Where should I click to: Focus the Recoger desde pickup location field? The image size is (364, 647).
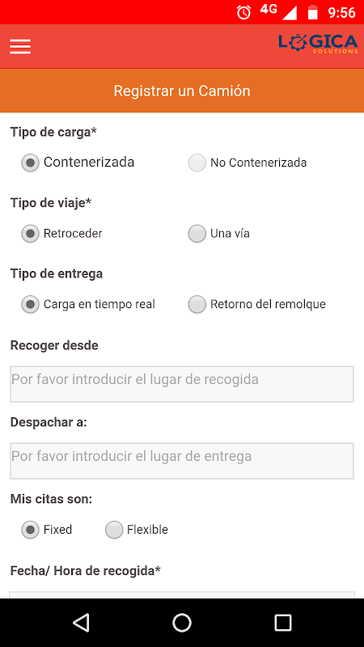(182, 383)
